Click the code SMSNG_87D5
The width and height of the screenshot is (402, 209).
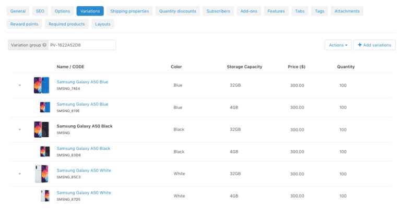click(68, 199)
